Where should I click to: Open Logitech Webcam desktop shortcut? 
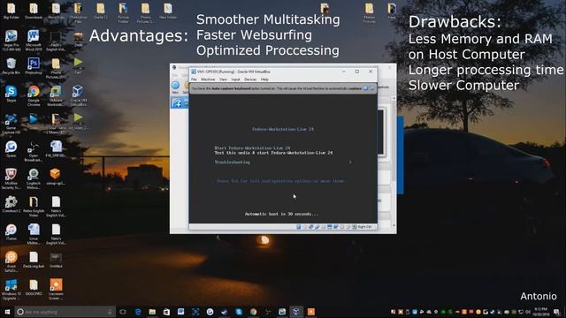click(34, 178)
